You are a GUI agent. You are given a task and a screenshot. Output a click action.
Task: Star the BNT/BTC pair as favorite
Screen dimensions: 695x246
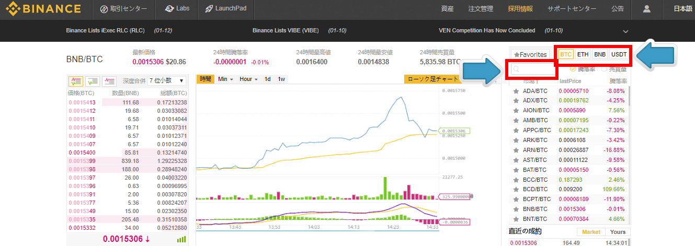coord(516,219)
